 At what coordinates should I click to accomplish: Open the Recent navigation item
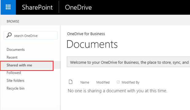point(12,57)
